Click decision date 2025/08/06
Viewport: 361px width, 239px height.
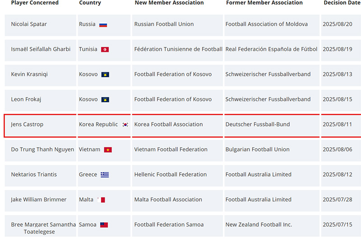[338, 150]
